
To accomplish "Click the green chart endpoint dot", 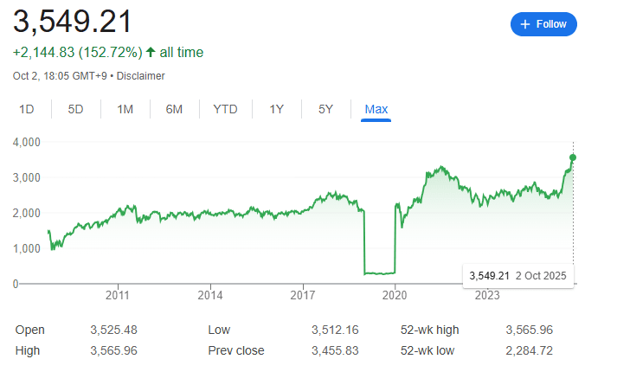I will (x=573, y=157).
